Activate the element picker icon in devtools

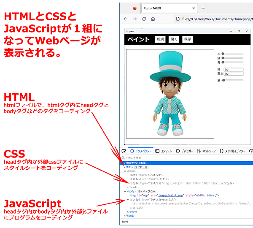point(124,151)
